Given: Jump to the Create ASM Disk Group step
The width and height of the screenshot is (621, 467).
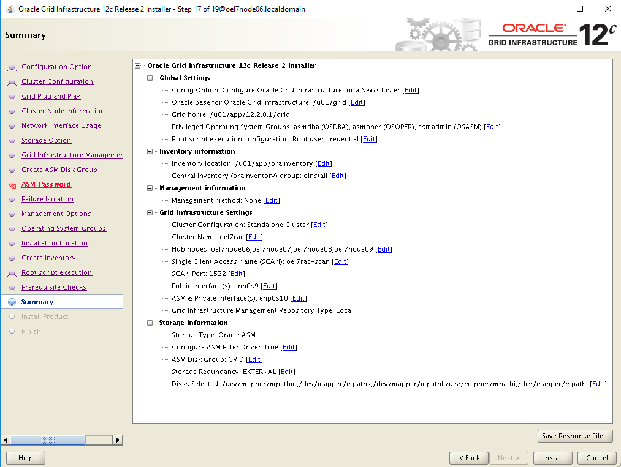Looking at the screenshot, I should [x=59, y=170].
